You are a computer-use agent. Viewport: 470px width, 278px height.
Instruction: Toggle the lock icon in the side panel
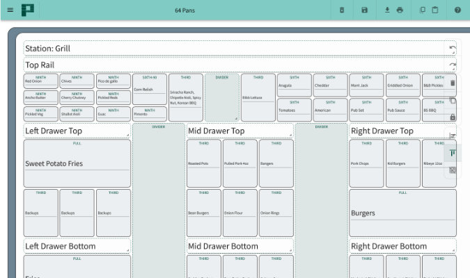point(453,117)
